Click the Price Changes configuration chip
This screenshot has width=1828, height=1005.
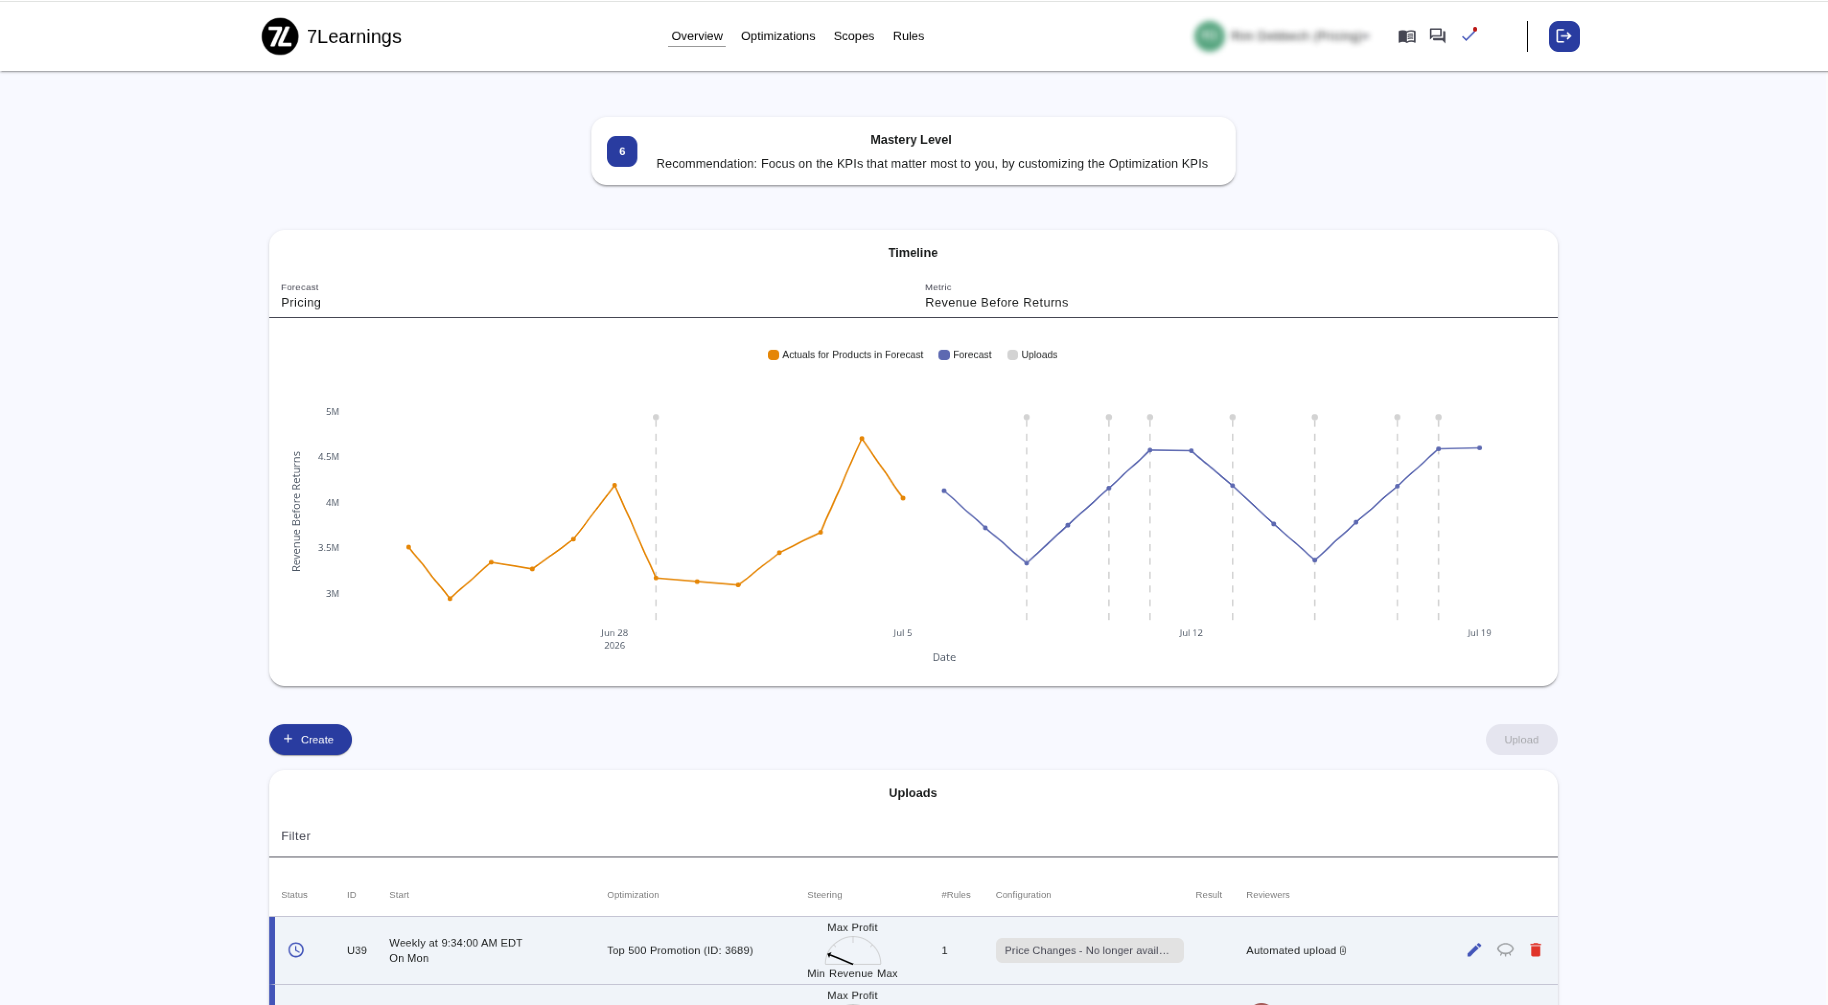pyautogui.click(x=1089, y=950)
